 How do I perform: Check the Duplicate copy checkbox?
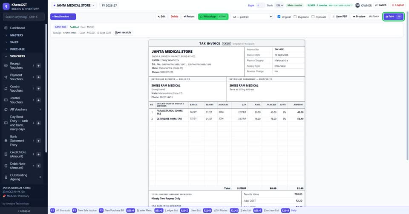tap(295, 17)
